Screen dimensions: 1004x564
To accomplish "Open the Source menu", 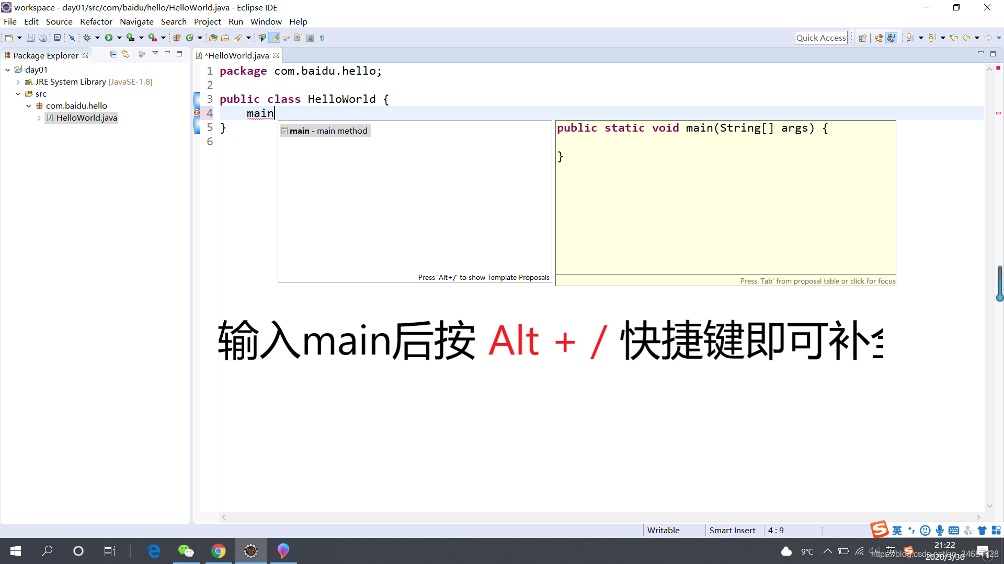I will point(59,21).
